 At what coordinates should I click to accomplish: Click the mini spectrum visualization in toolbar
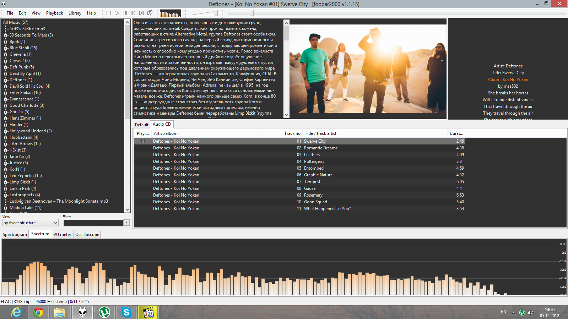point(171,13)
